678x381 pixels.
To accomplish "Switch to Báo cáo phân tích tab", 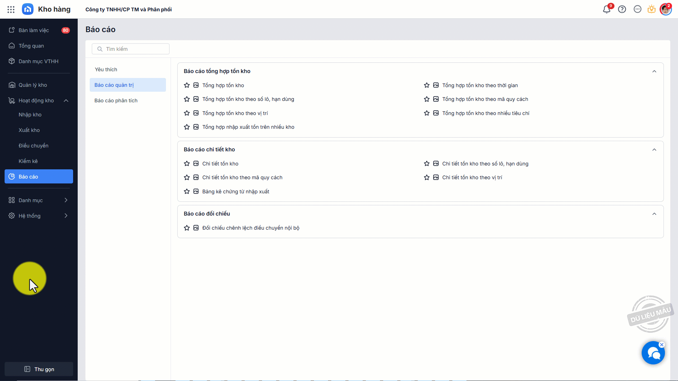I will coord(116,101).
